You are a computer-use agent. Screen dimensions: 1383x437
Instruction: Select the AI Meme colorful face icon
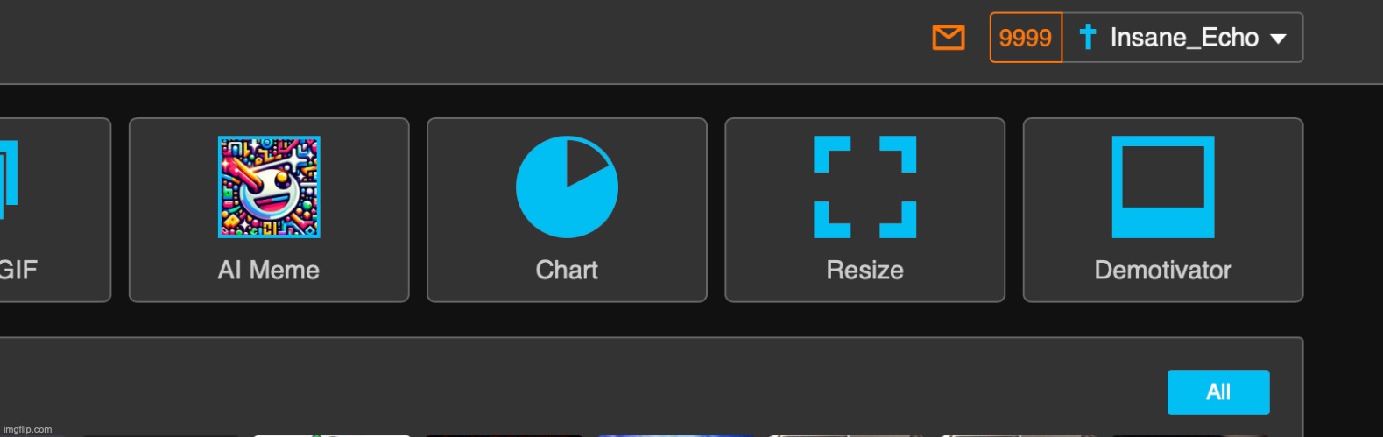tap(269, 187)
